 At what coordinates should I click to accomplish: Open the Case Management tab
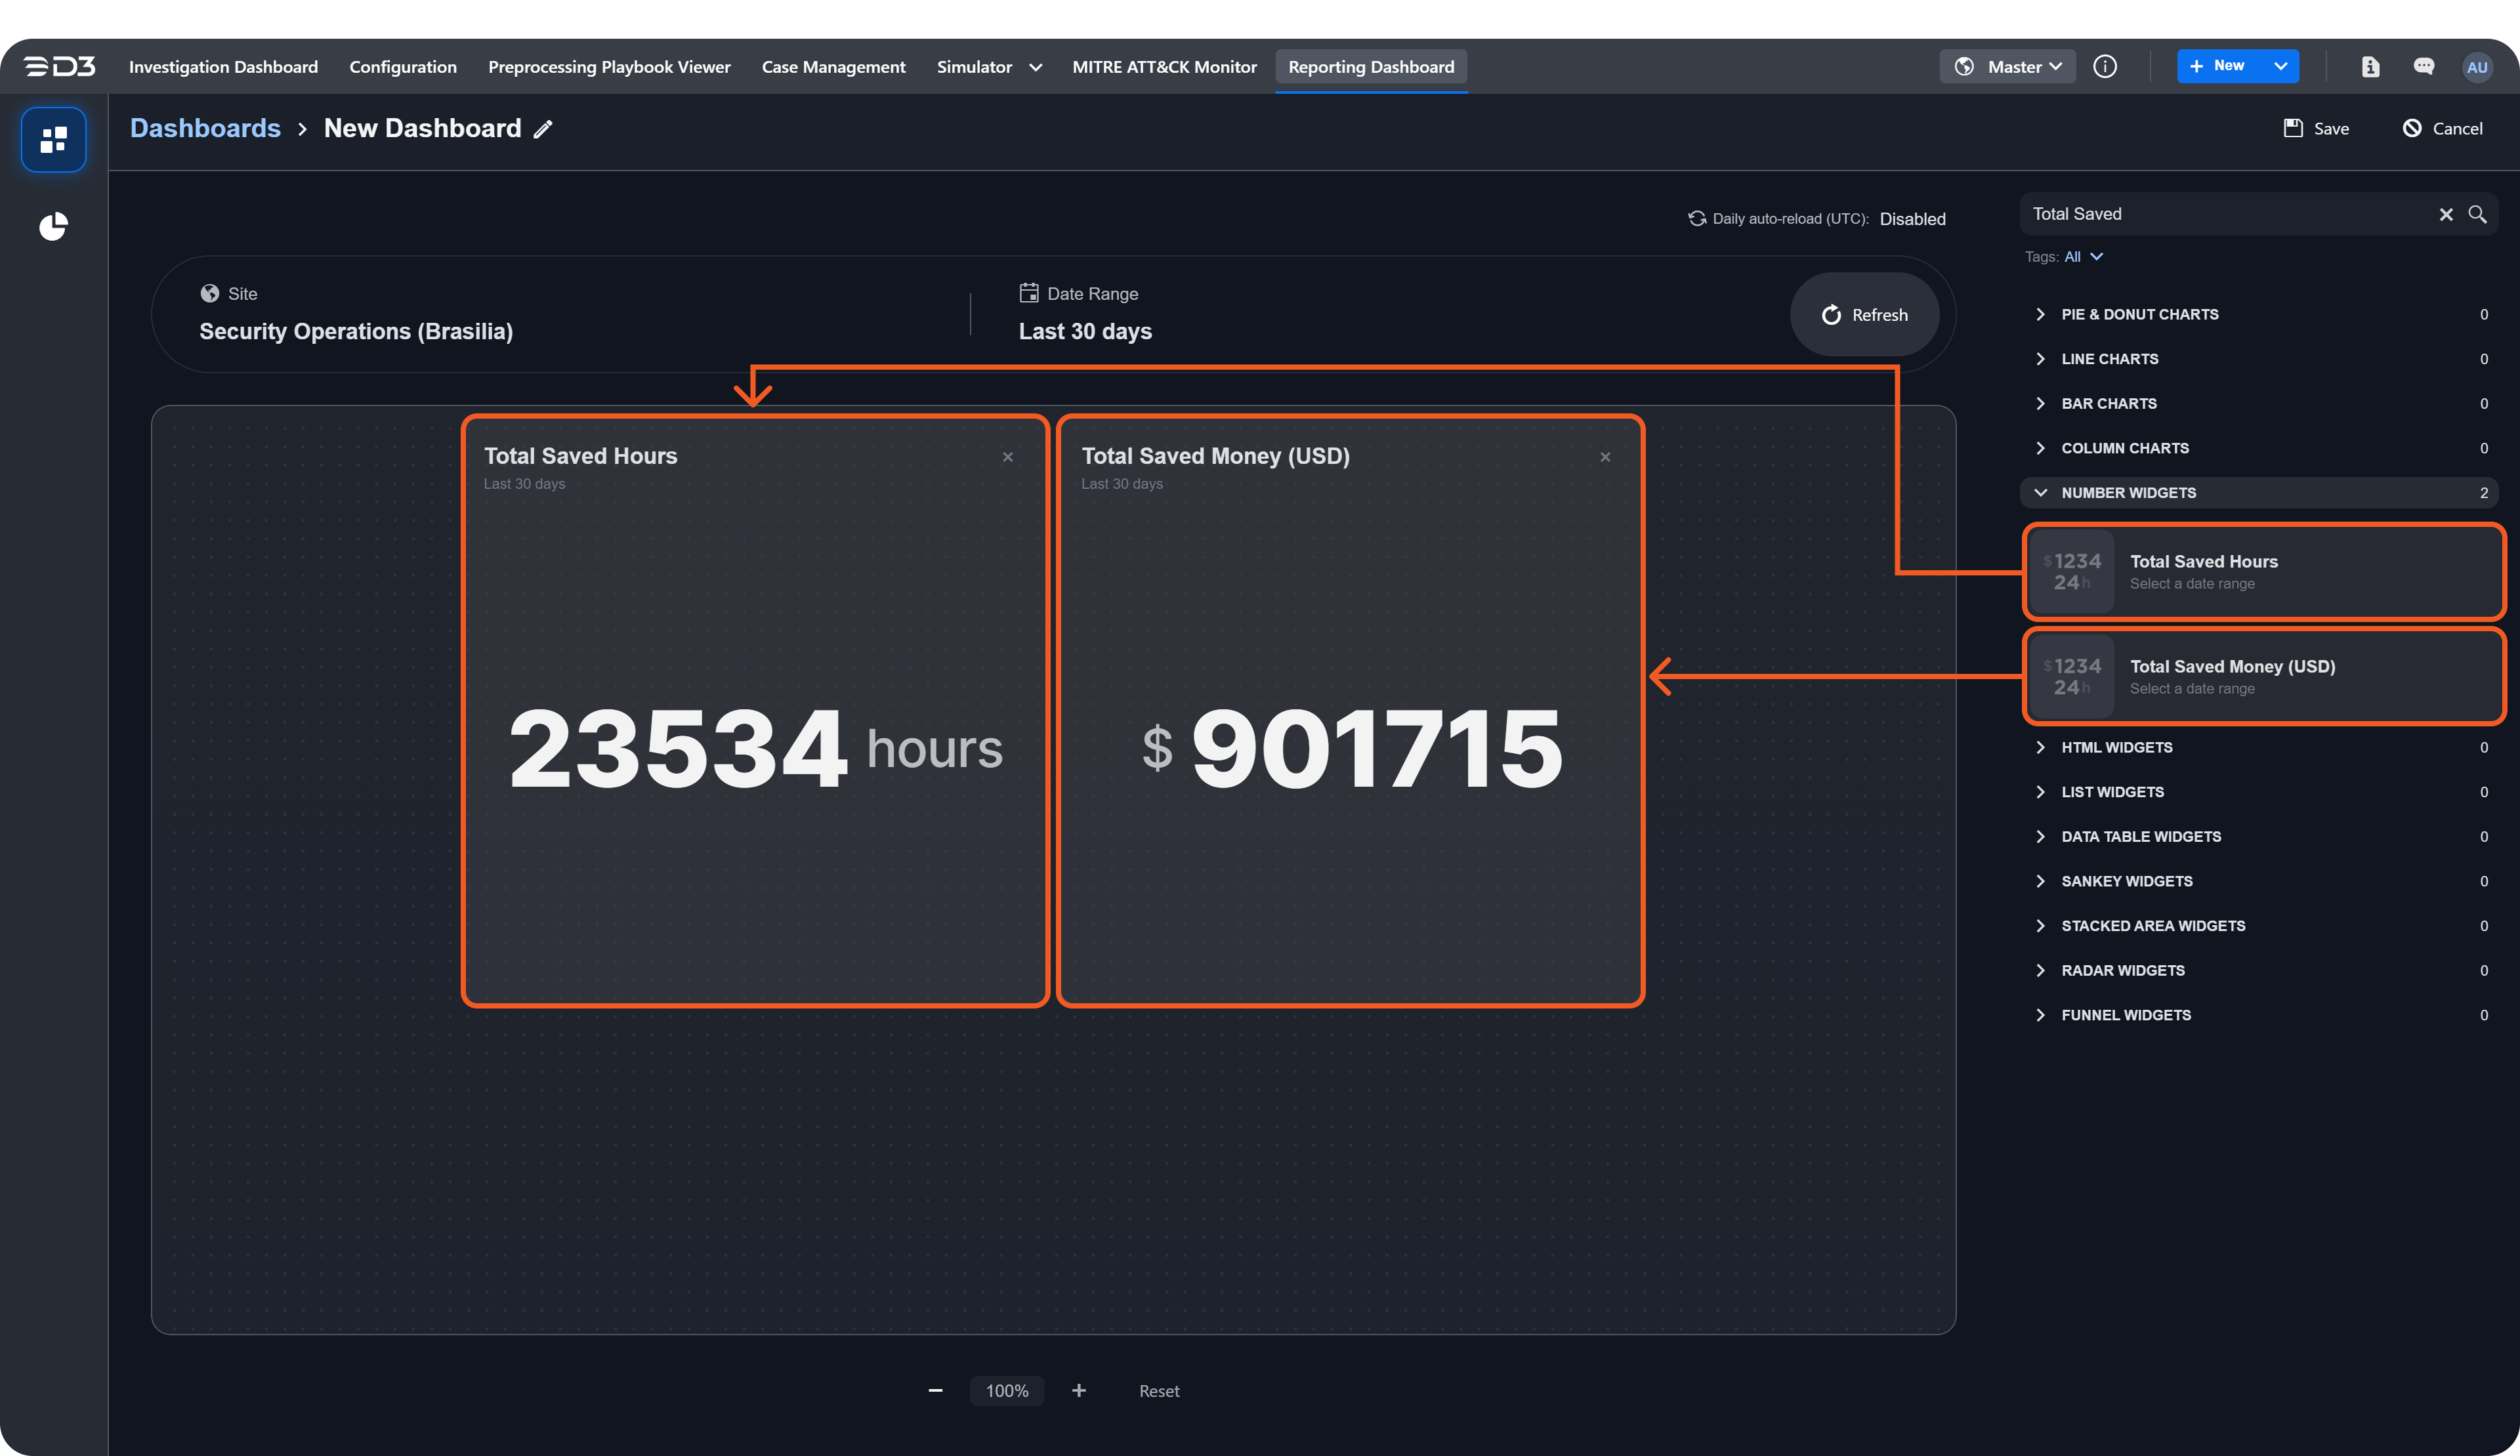pyautogui.click(x=833, y=67)
